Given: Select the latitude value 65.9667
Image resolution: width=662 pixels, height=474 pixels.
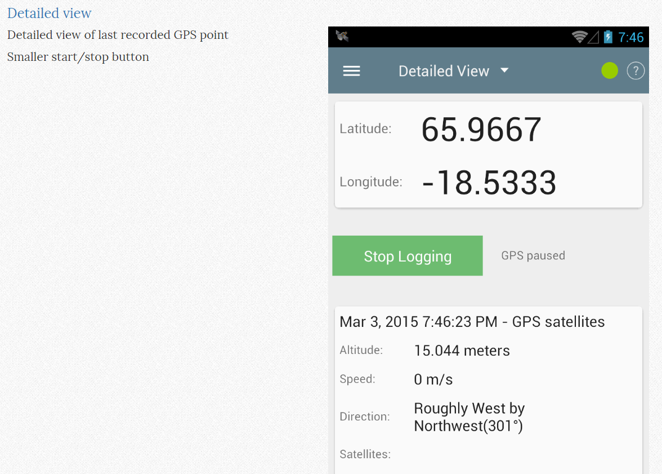Looking at the screenshot, I should point(481,129).
